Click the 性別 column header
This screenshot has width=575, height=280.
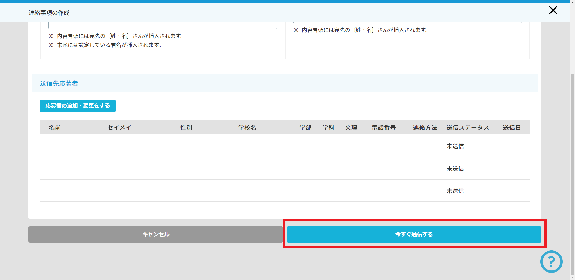pos(186,128)
